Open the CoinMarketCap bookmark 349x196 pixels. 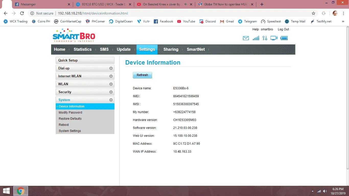68,21
